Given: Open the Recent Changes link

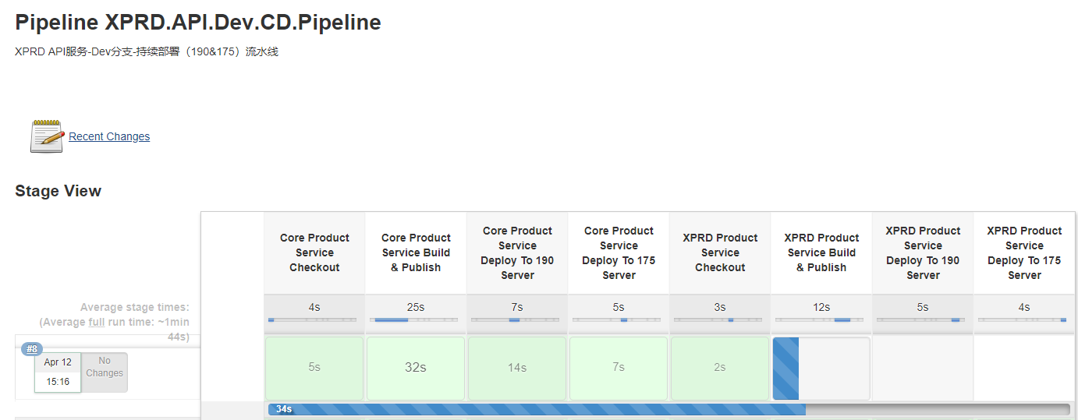Looking at the screenshot, I should click(109, 136).
